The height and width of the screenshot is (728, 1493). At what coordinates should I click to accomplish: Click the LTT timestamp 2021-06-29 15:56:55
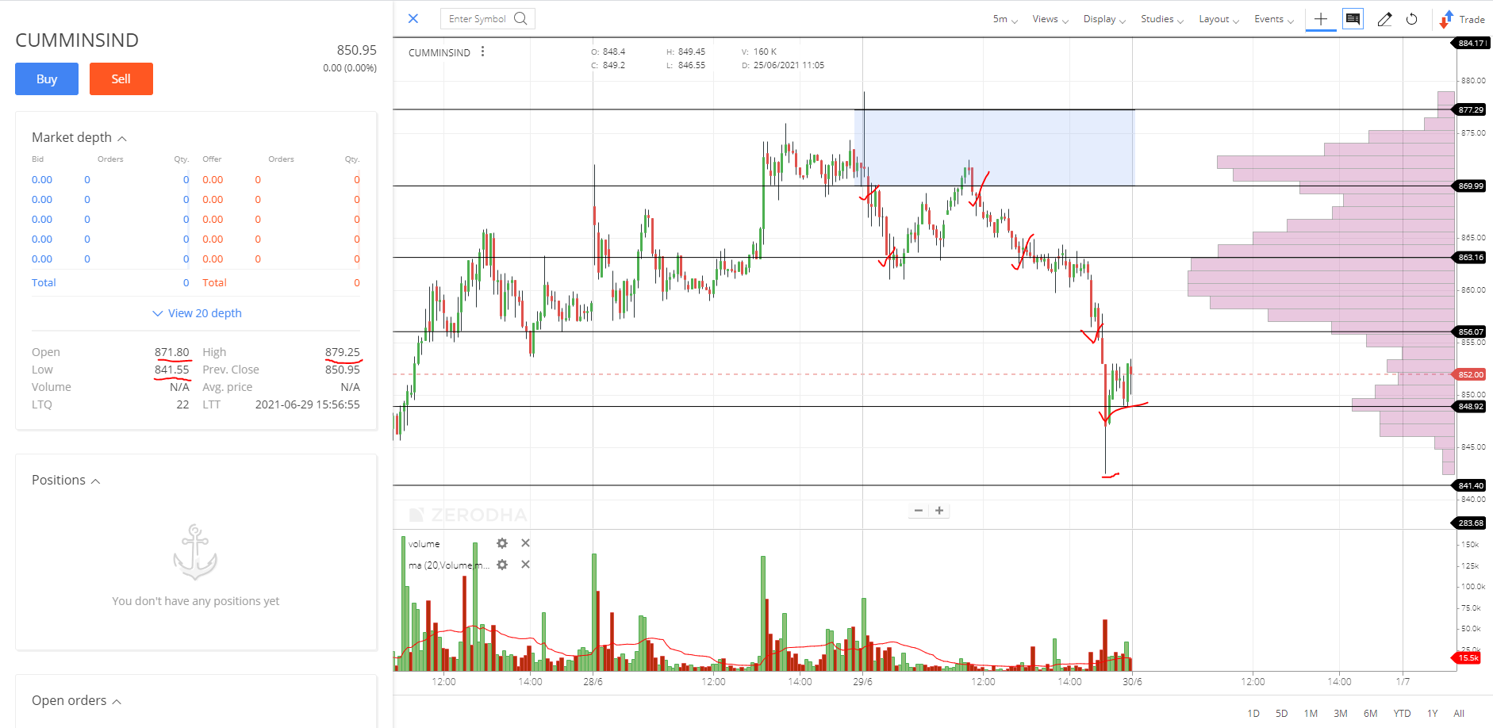pyautogui.click(x=307, y=404)
